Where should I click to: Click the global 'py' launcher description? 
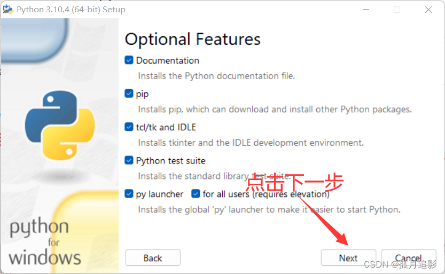tap(269, 209)
